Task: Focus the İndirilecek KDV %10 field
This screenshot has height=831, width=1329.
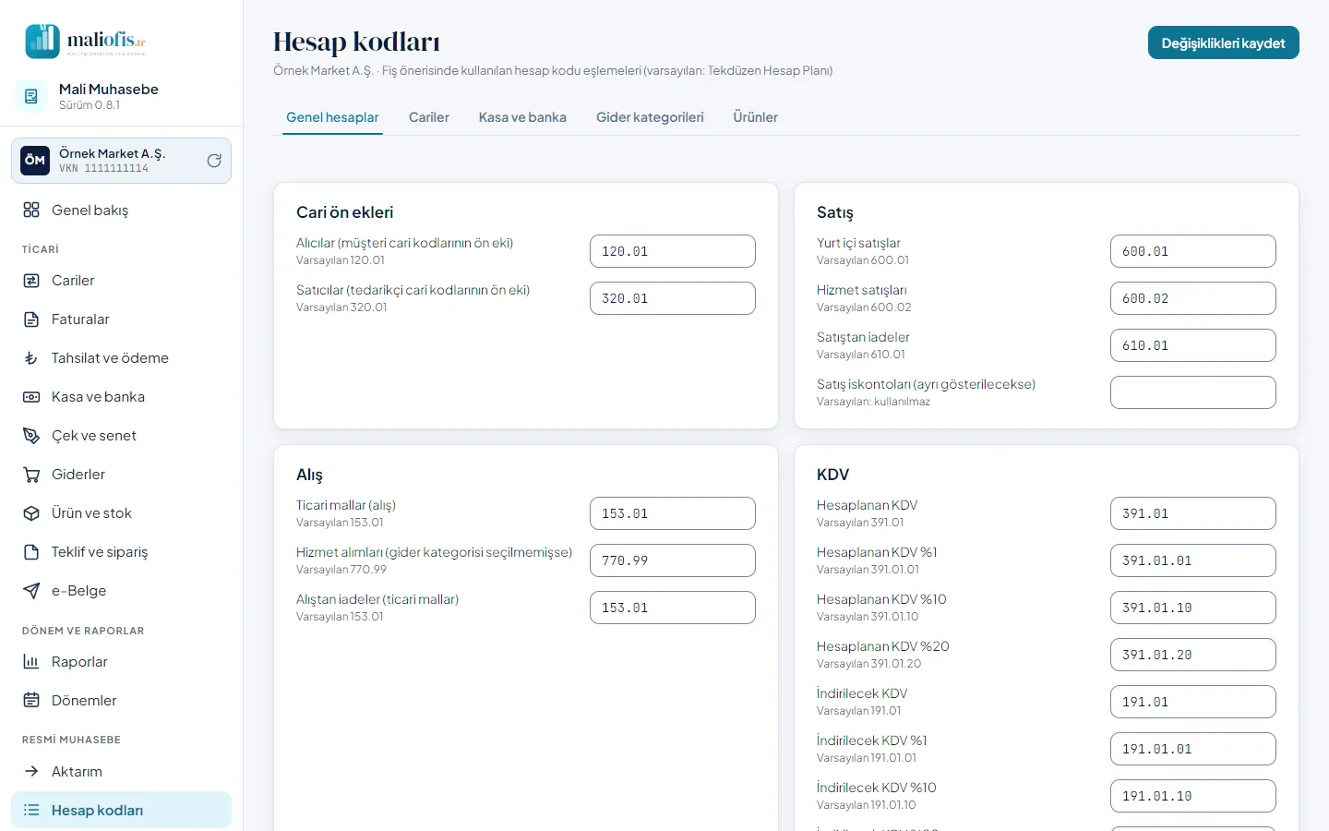Action: pos(1193,796)
